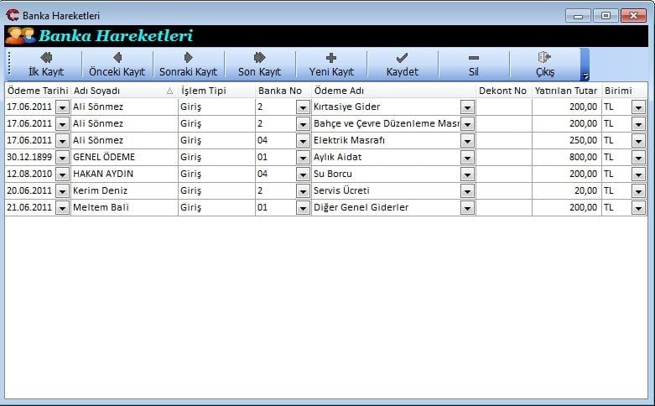
Task: Jump to next record via Sonraki Kayıt
Action: [x=188, y=64]
